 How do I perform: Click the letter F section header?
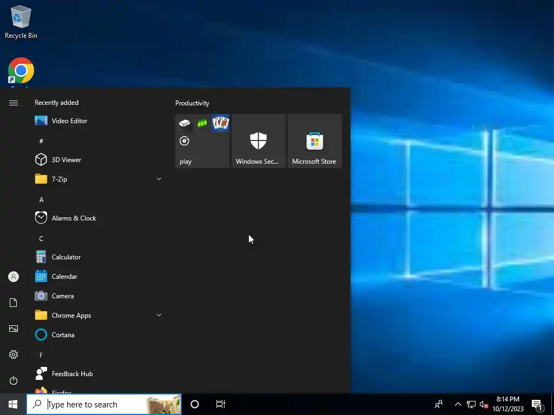pos(41,355)
